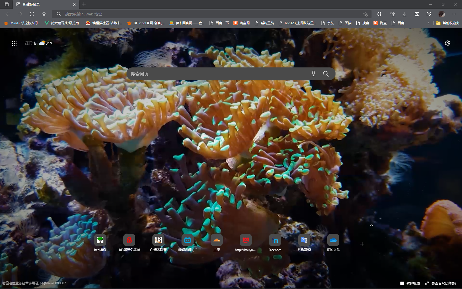The width and height of the screenshot is (462, 289).
Task: Open the Freenom quick link tile
Action: coord(275,240)
